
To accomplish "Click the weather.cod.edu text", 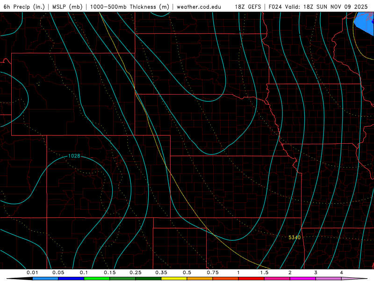I will (199, 7).
